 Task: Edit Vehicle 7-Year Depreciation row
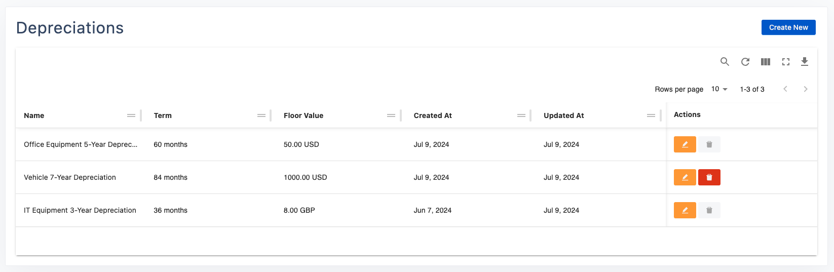(x=685, y=177)
